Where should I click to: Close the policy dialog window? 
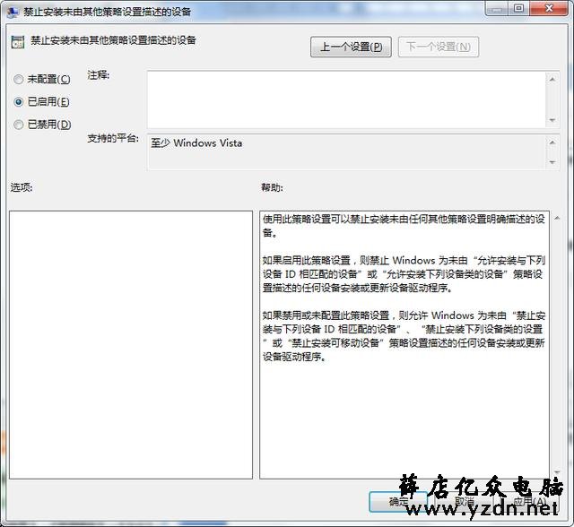click(x=548, y=8)
